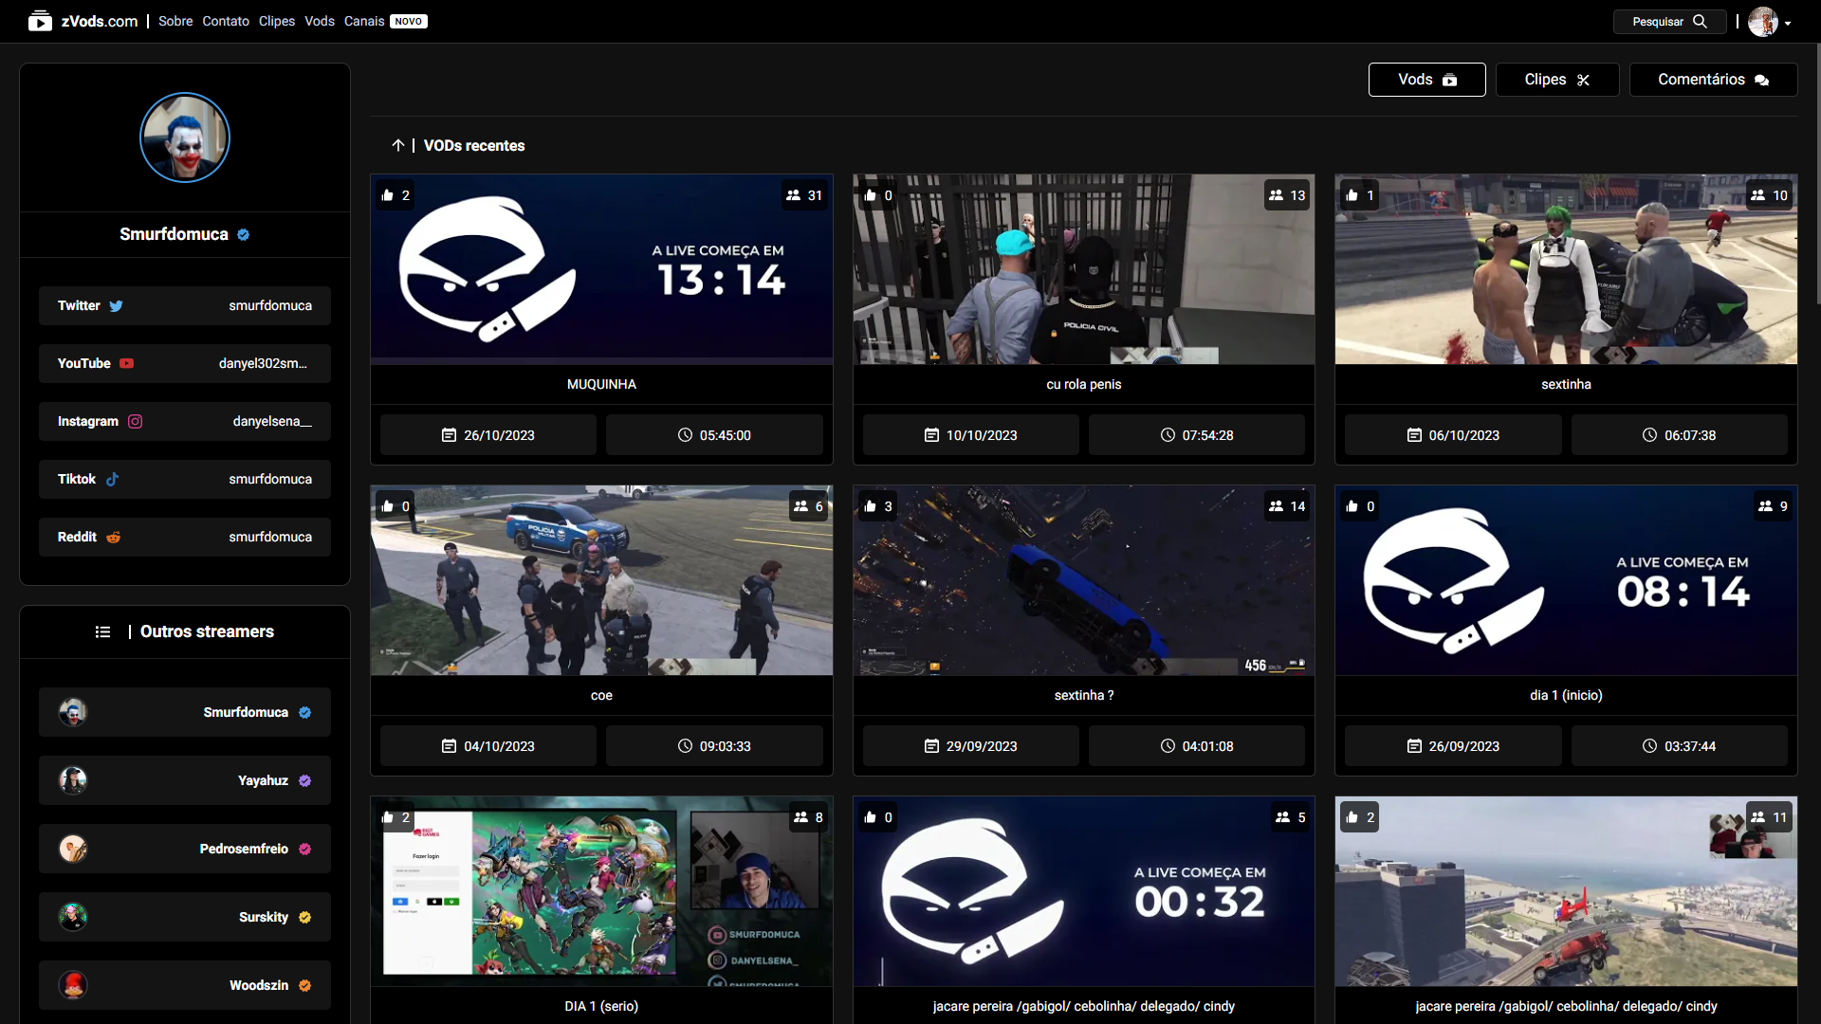Click the zVods.com logo icon
The height and width of the screenshot is (1024, 1821).
[x=40, y=21]
